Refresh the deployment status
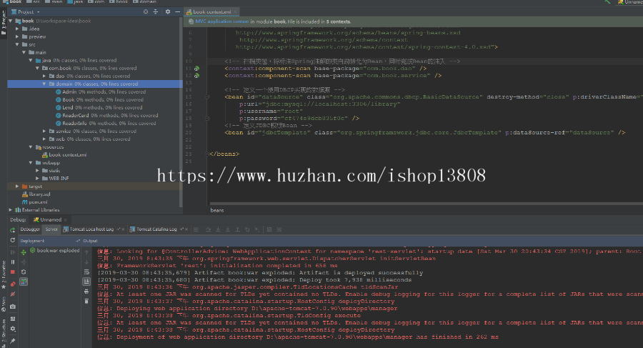This screenshot has height=348, width=643. tap(24, 272)
